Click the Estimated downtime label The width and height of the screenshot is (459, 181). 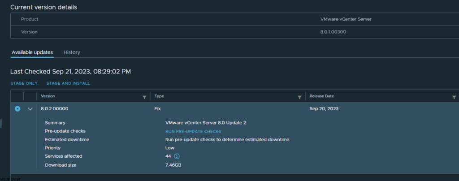[x=67, y=140]
